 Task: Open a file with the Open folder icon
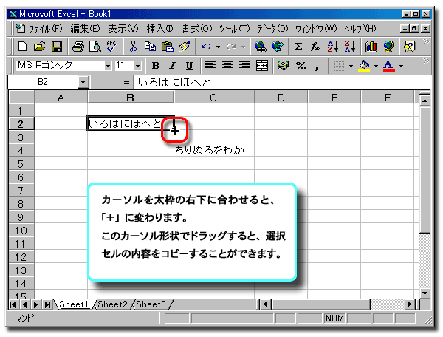click(x=40, y=47)
